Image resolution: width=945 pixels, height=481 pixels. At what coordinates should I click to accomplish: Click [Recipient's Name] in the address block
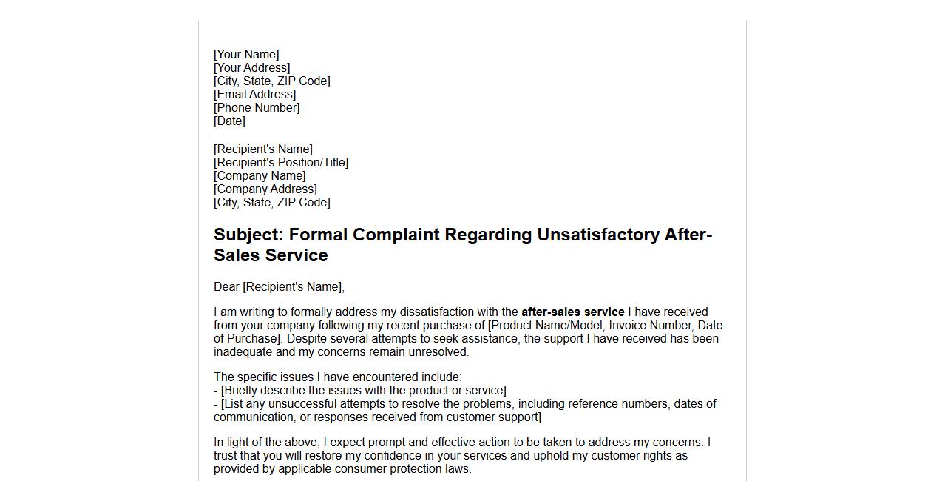coord(262,149)
